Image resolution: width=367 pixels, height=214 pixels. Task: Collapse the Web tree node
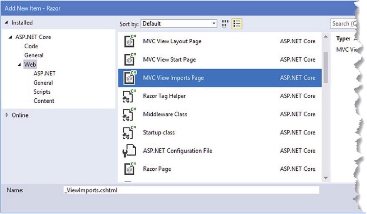(x=20, y=65)
